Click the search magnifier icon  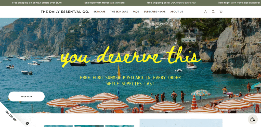(213, 12)
